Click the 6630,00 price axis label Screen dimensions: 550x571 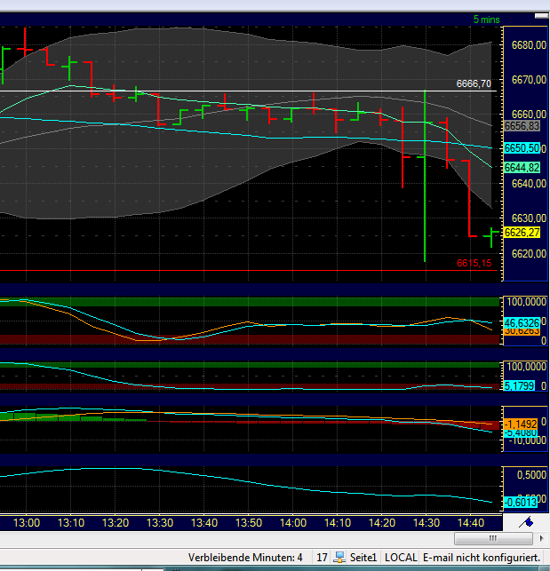coord(529,218)
